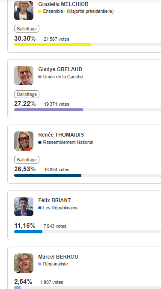Click the dark blue Rassemblement National dot
This screenshot has height=289, width=161.
(x=40, y=142)
